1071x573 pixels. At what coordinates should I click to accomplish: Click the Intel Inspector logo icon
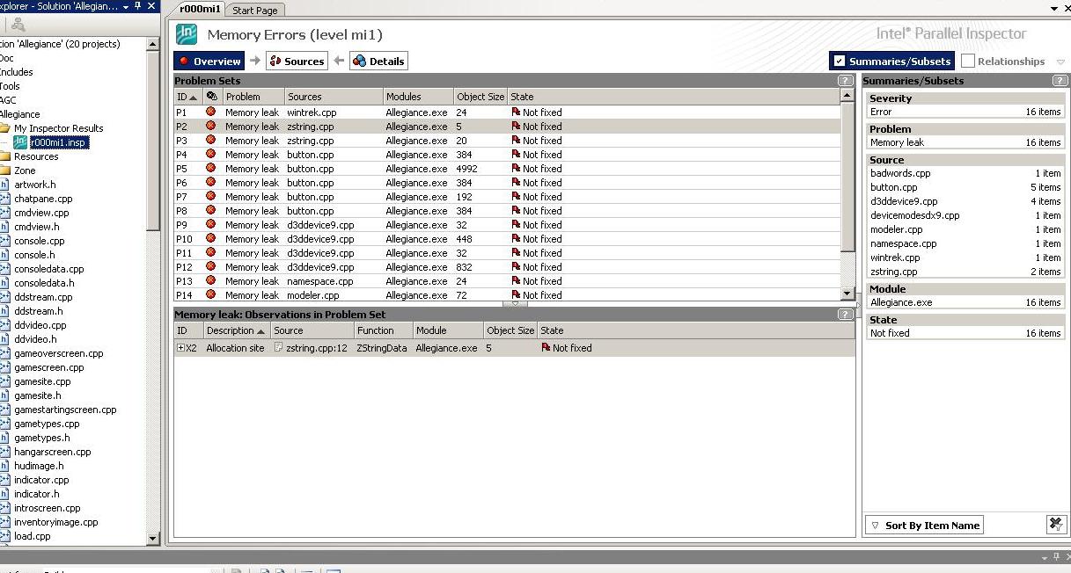click(x=186, y=34)
